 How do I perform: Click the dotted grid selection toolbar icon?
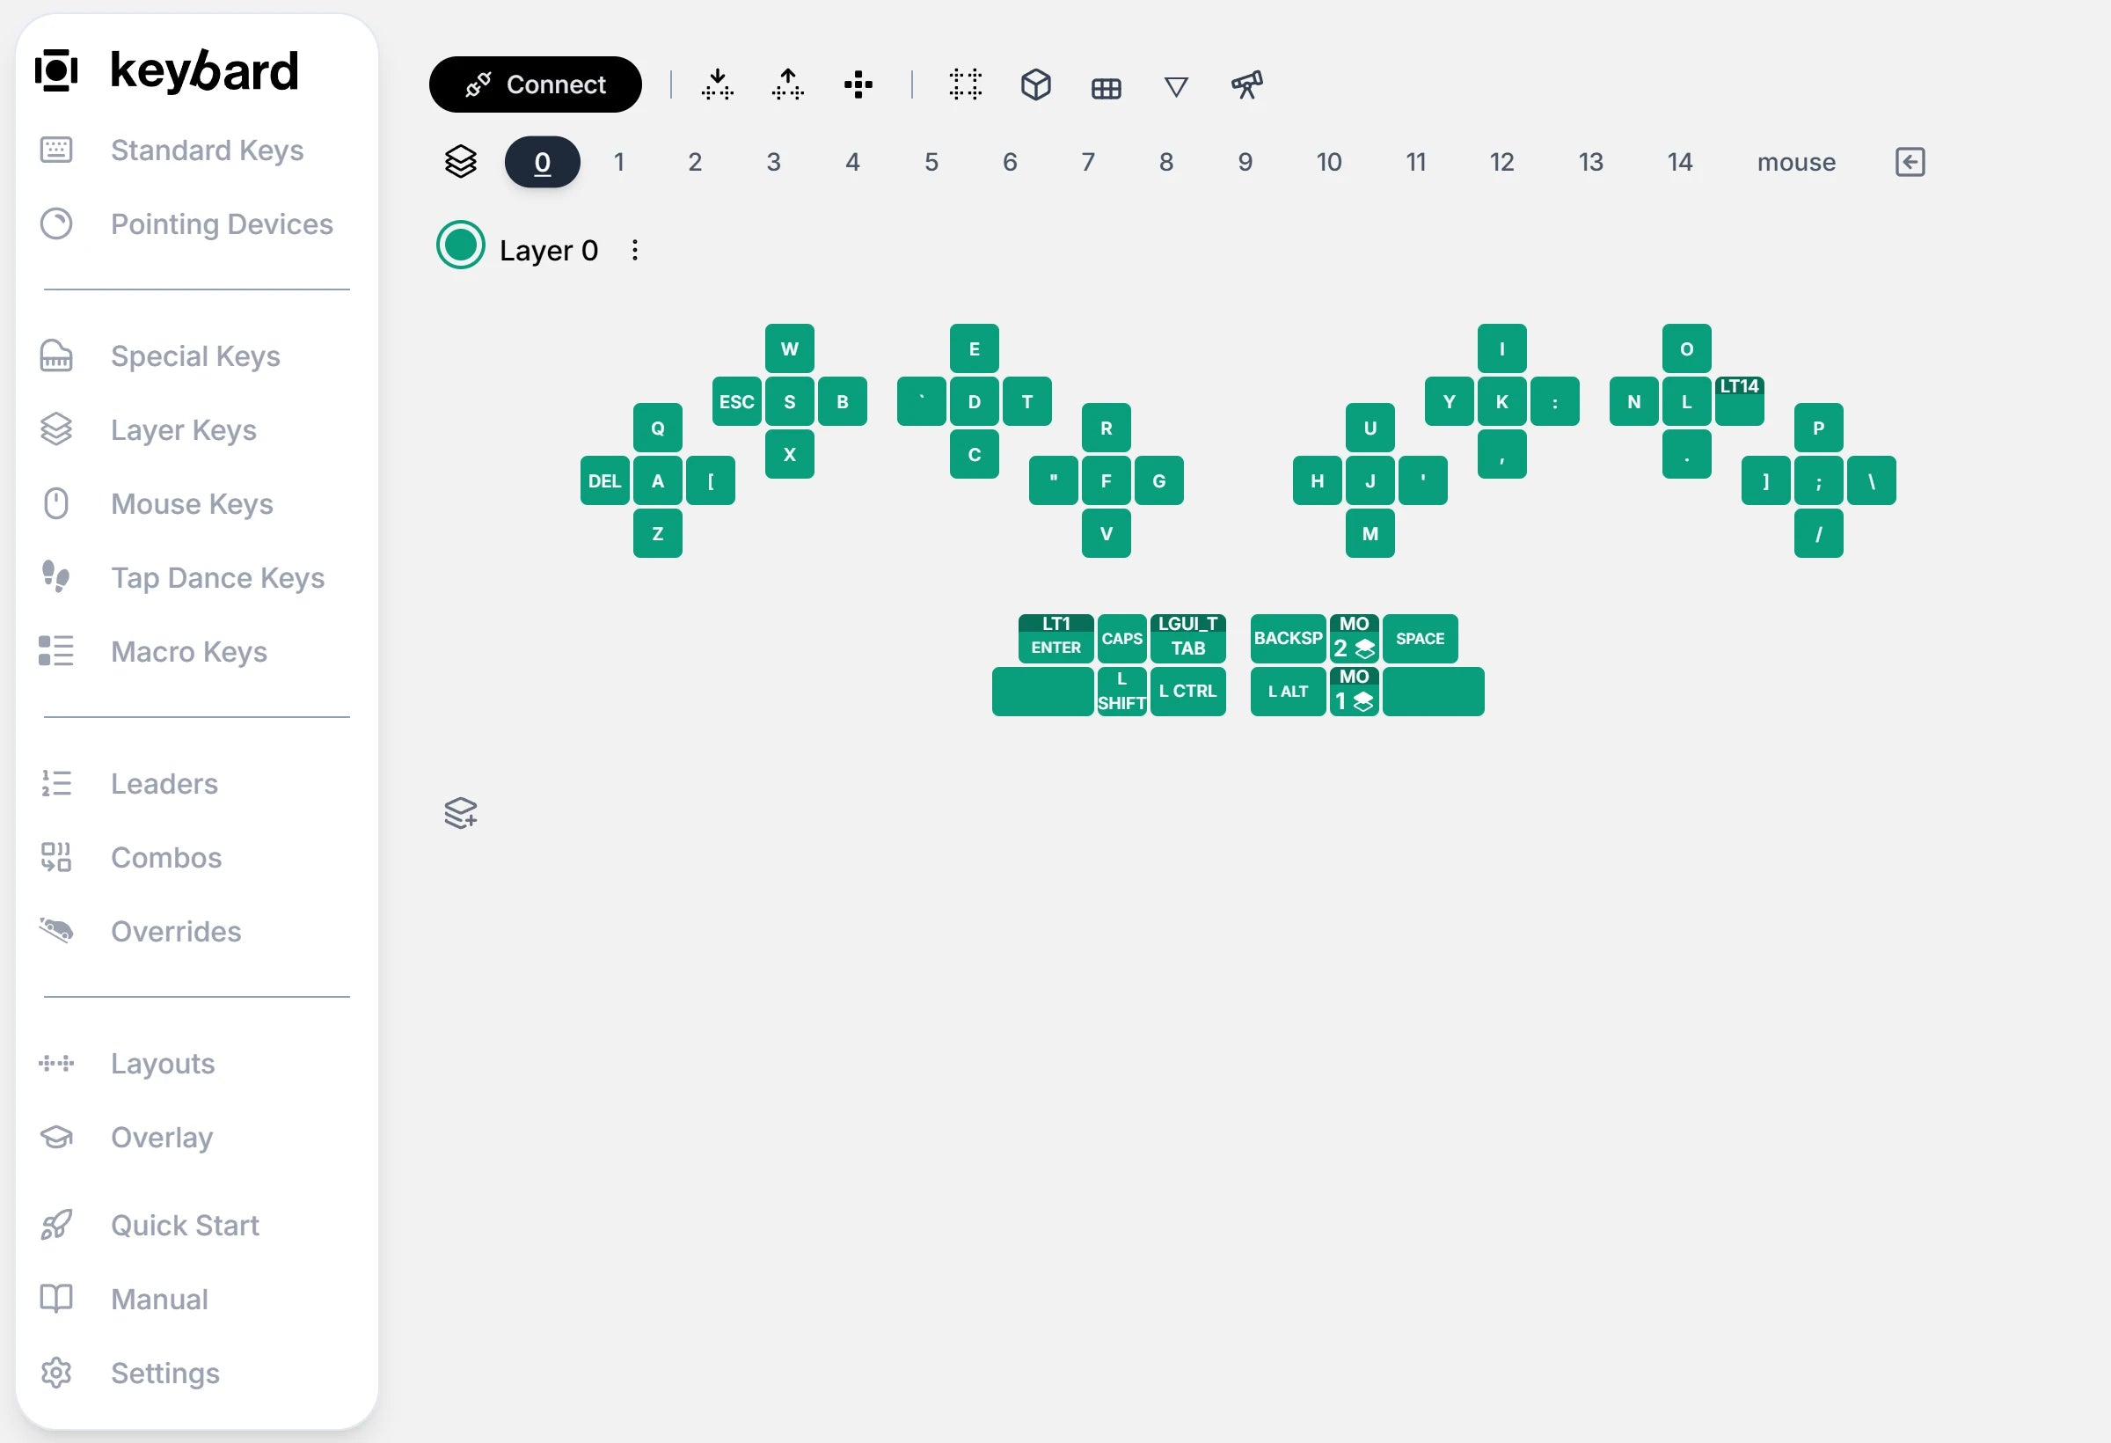(x=966, y=84)
